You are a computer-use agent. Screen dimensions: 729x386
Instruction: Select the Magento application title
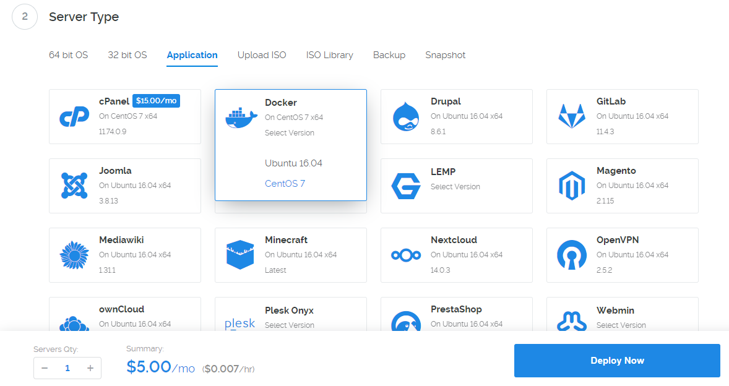click(616, 171)
